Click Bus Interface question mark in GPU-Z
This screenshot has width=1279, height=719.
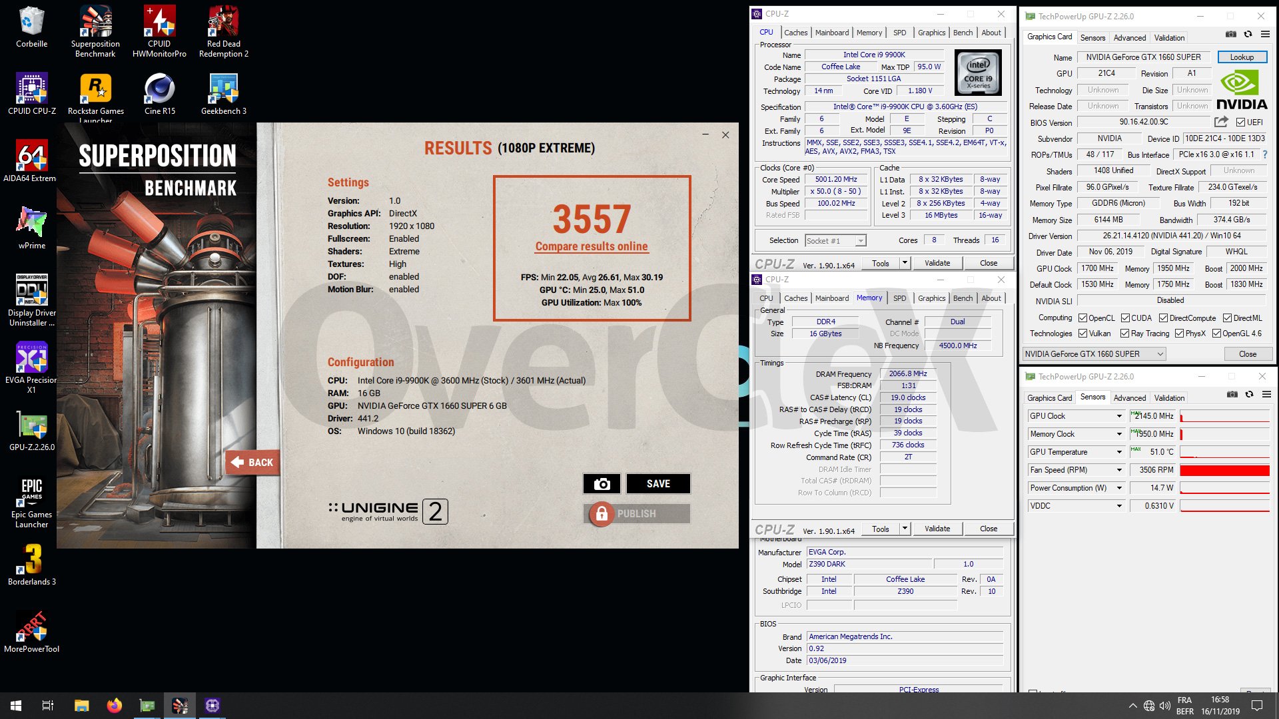1264,154
